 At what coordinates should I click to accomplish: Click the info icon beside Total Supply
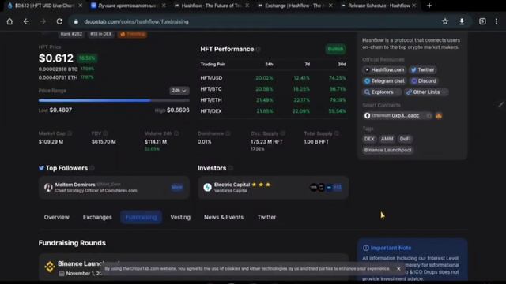coord(337,133)
